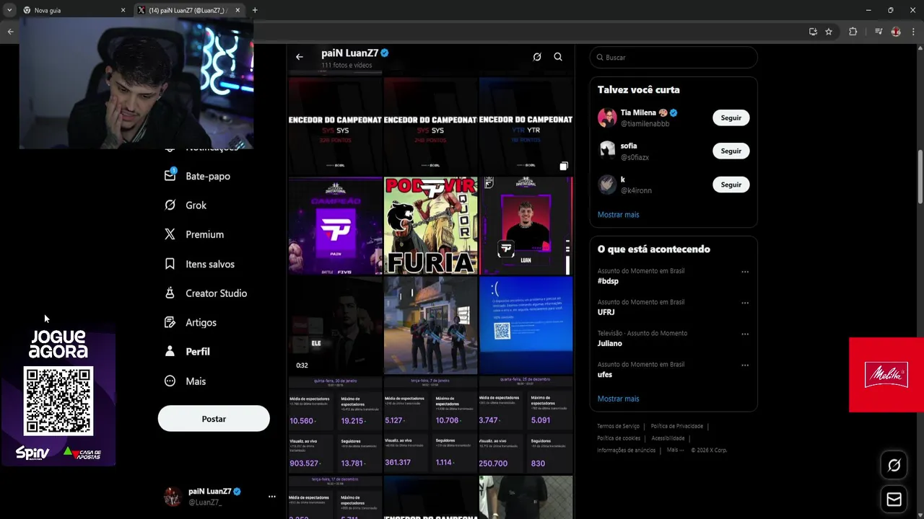Screen dimensions: 924x519
Task: Open Juliano trending topic
Action: [609, 343]
